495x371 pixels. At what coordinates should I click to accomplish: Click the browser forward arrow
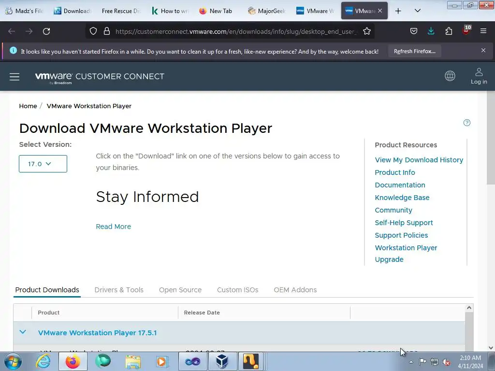pyautogui.click(x=29, y=31)
